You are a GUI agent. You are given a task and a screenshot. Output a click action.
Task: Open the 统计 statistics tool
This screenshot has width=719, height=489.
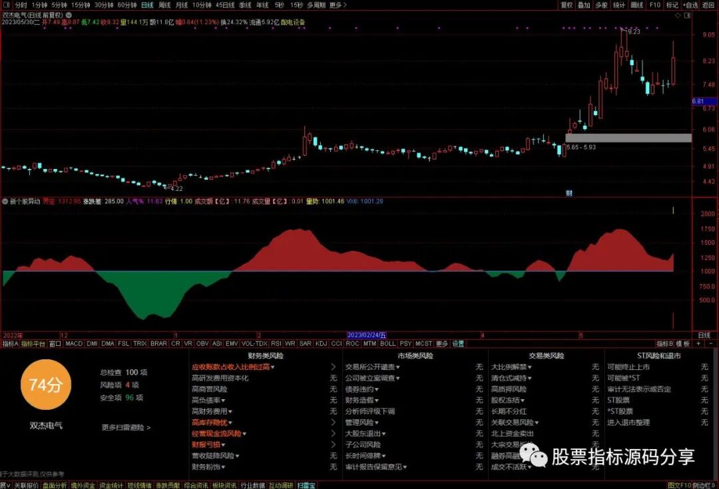click(x=619, y=5)
